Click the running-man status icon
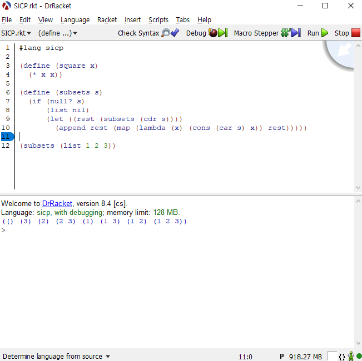The height and width of the screenshot is (361, 362). click(350, 356)
